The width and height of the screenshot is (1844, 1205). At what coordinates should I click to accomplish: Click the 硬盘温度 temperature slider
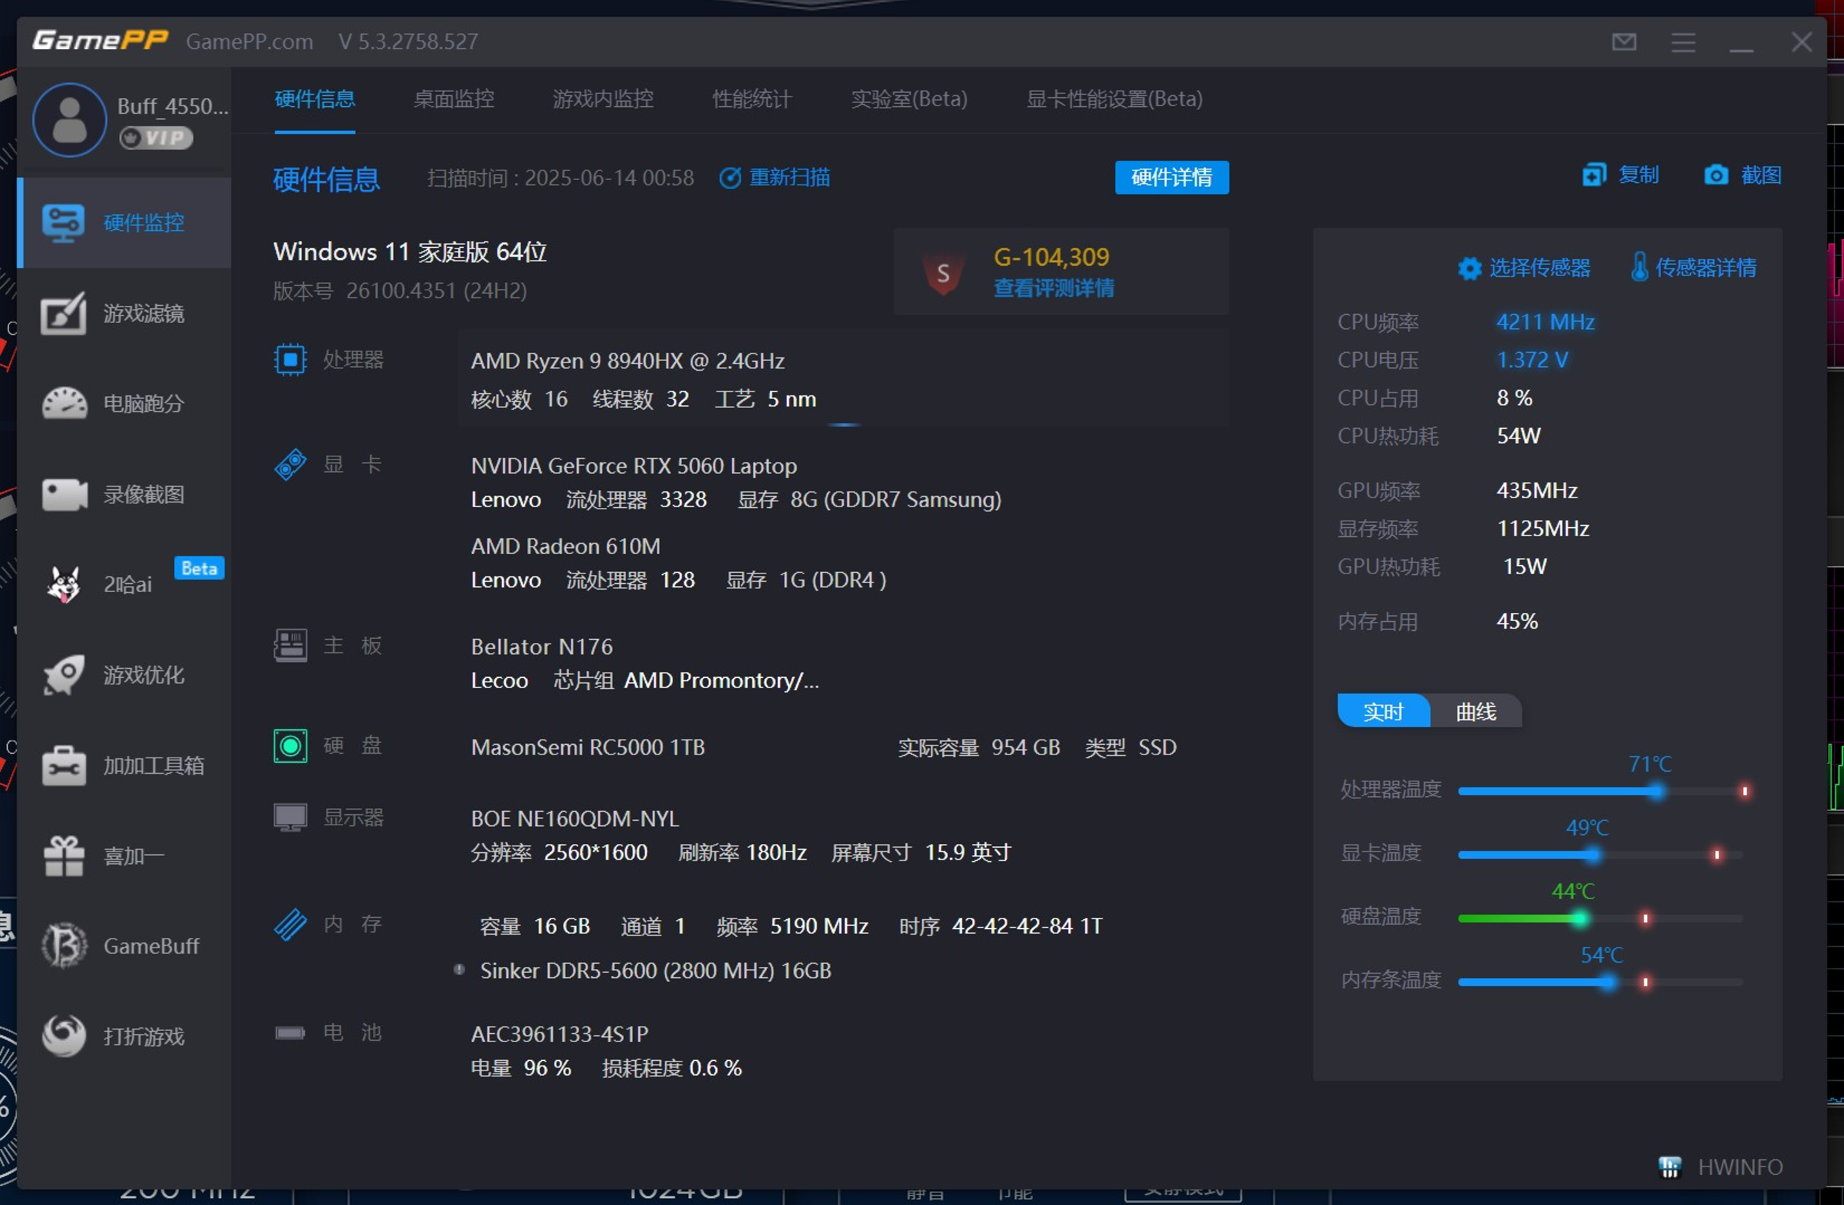1601,919
